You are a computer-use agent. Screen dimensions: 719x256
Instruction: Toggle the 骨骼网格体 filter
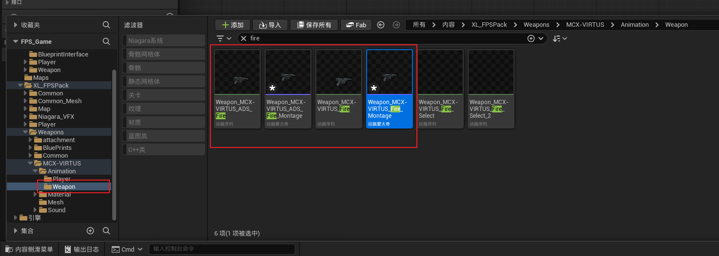coord(164,54)
